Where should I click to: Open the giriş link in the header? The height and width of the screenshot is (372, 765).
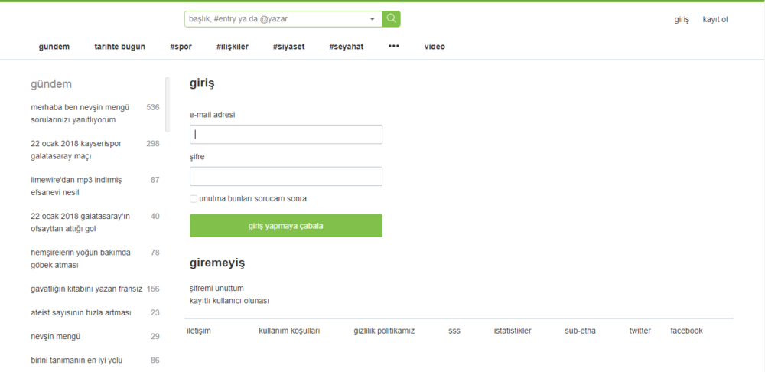pos(682,20)
